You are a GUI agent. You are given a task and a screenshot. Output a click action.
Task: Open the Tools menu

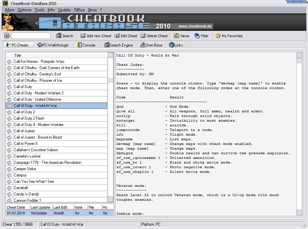[x=39, y=10]
